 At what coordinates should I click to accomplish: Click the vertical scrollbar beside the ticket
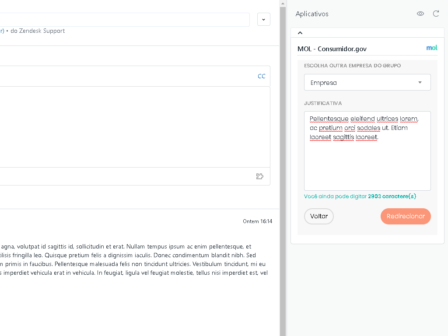[283, 175]
